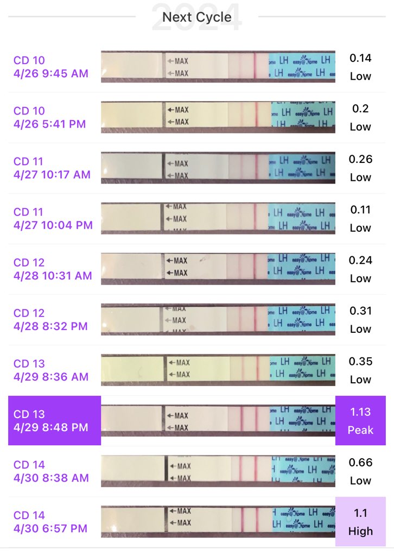Viewport: 394px width, 556px height.
Task: Select the 0.11 Low result value
Action: (361, 218)
